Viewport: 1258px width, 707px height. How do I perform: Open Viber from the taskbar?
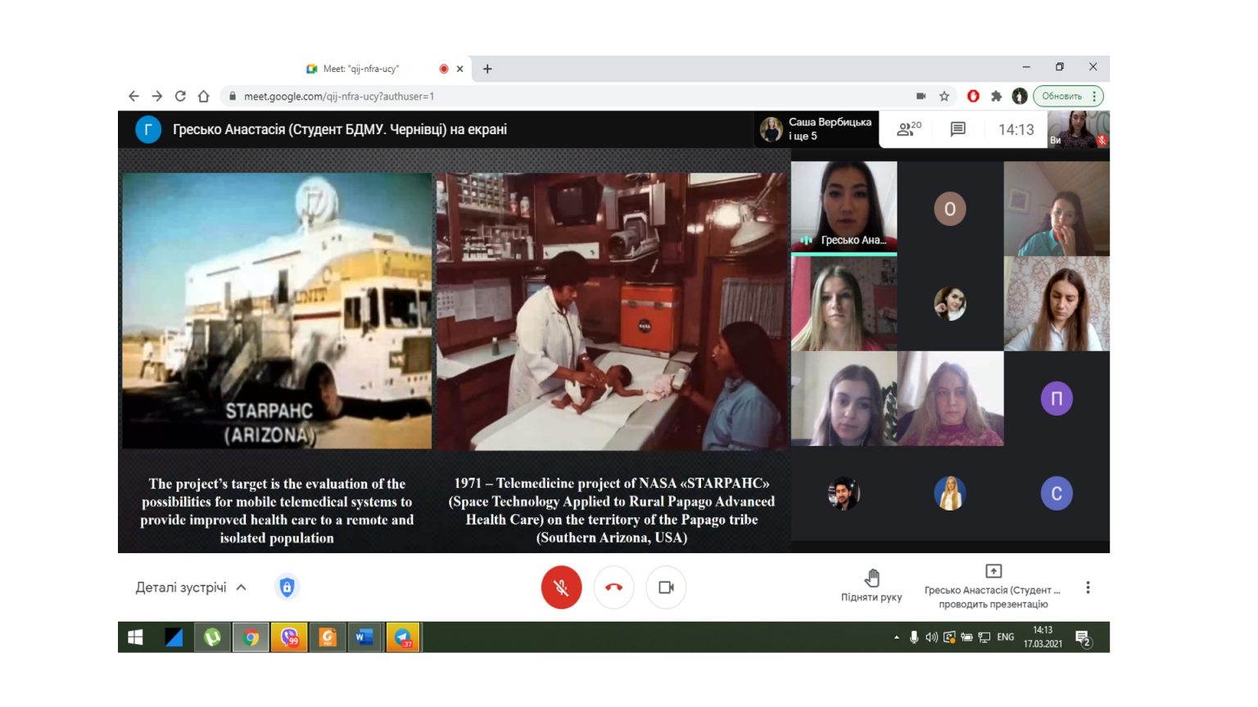[289, 637]
